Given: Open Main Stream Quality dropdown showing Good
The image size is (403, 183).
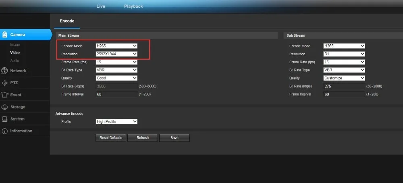Looking at the screenshot, I should click(116, 78).
